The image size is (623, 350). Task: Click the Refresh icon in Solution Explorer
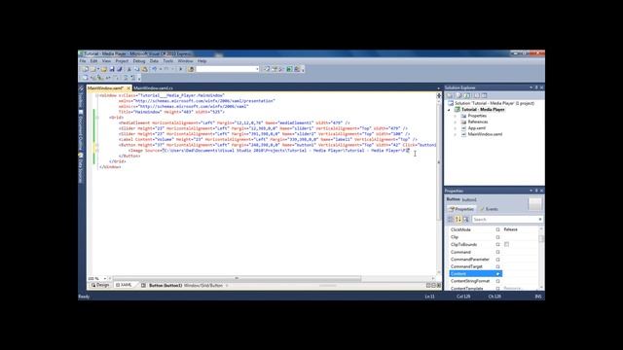tap(467, 95)
